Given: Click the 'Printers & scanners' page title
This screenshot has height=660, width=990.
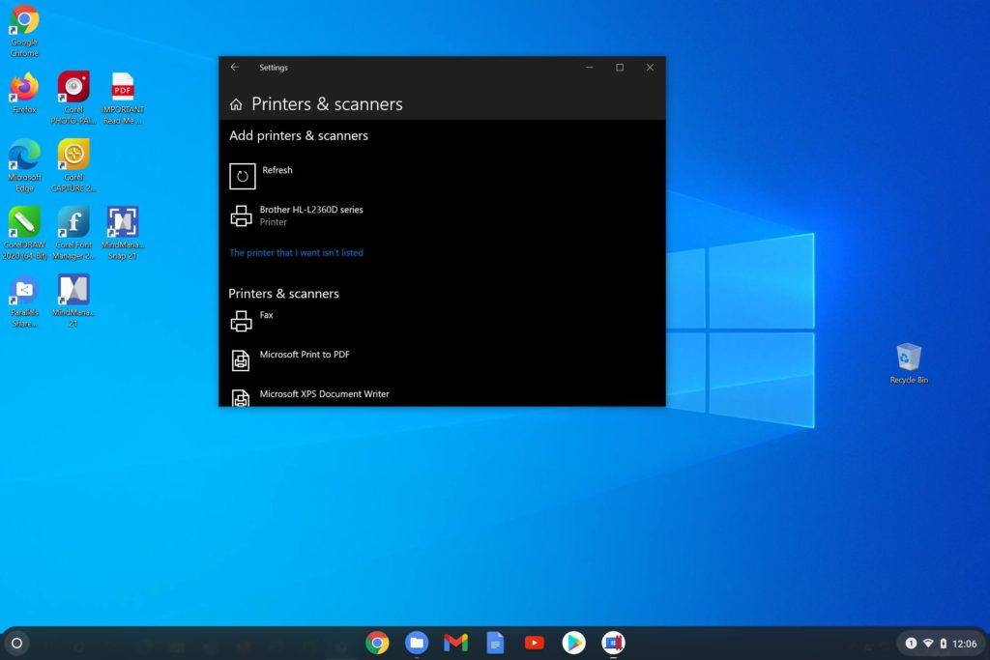Looking at the screenshot, I should coord(327,104).
